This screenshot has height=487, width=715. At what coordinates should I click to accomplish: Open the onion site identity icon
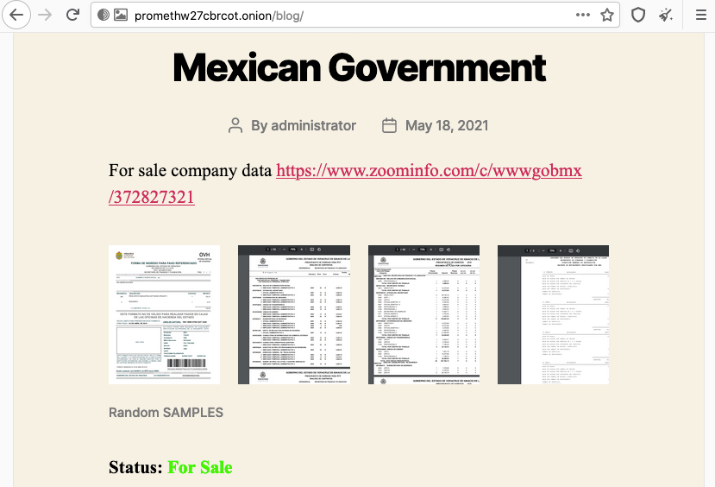[x=103, y=15]
